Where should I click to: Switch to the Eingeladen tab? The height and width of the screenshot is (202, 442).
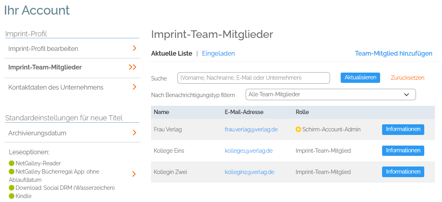(218, 53)
